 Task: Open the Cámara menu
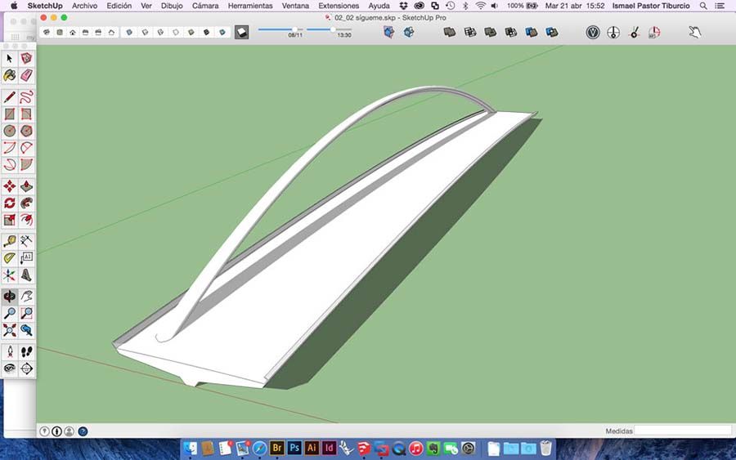pos(205,6)
